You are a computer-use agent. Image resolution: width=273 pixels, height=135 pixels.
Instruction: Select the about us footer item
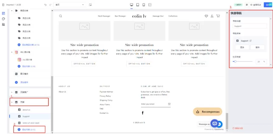[26, 110]
